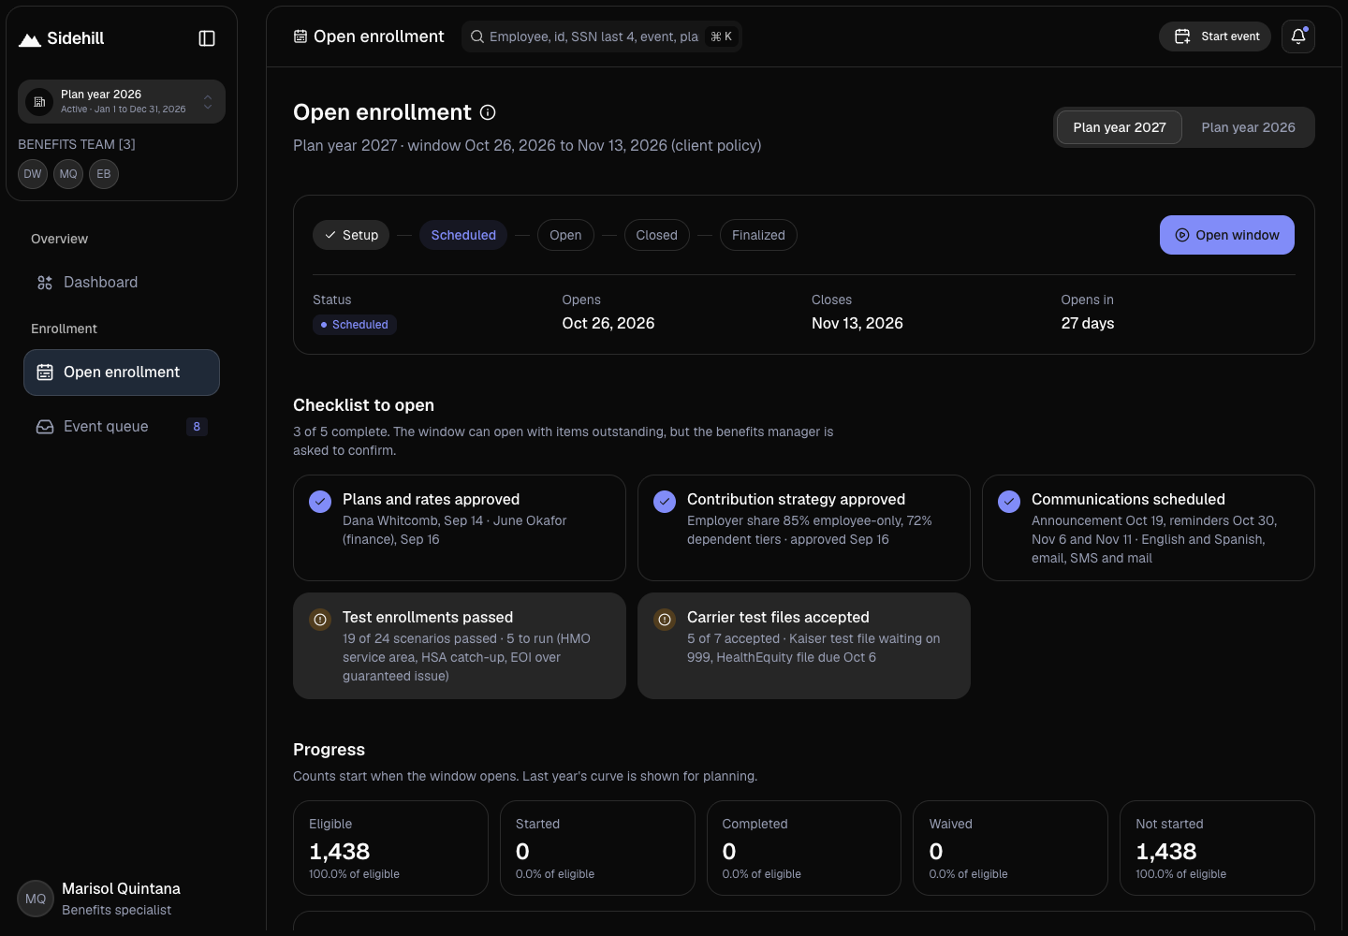Click the search magnifier icon

(477, 37)
